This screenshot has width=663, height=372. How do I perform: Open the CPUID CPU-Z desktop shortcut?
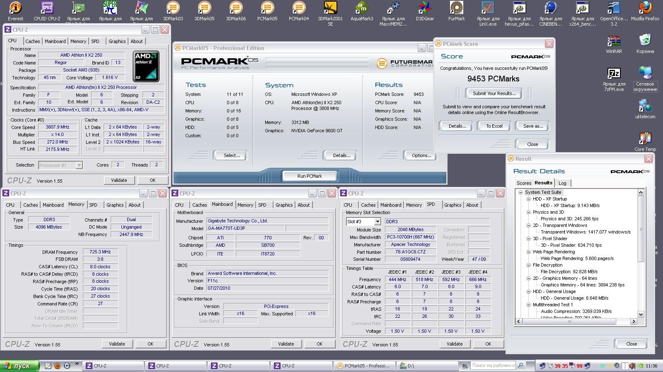point(47,11)
